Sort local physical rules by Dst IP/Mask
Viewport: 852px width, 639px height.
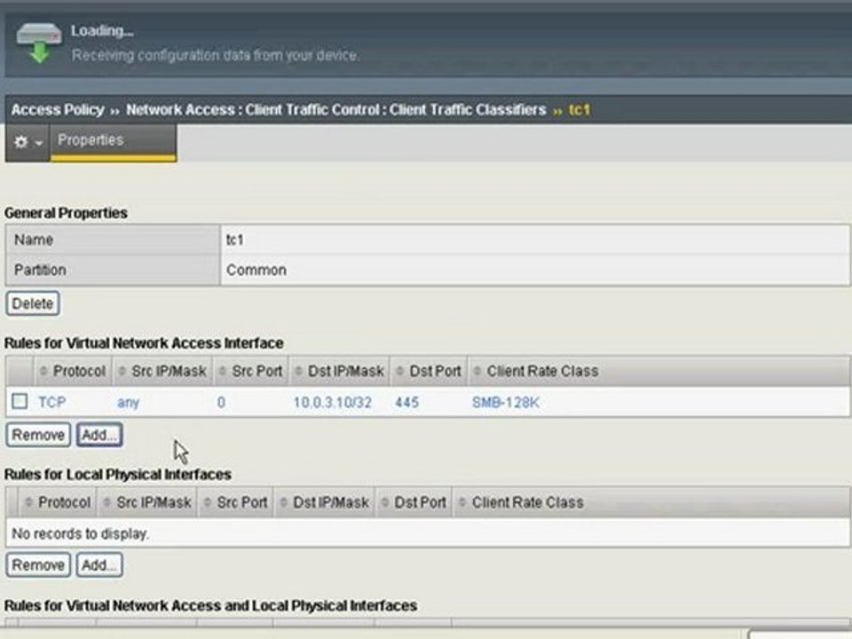coord(325,502)
